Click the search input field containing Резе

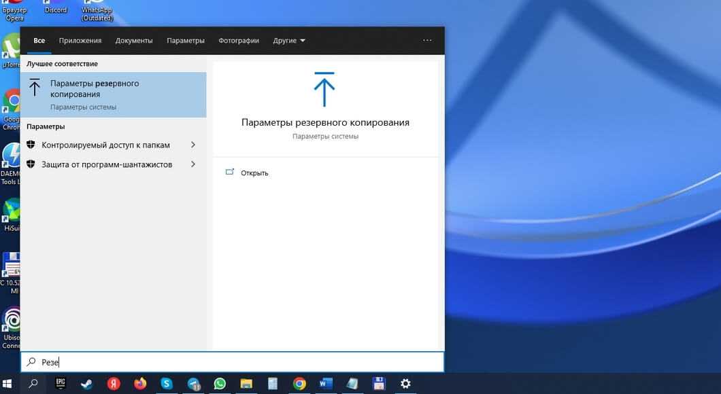[231, 362]
